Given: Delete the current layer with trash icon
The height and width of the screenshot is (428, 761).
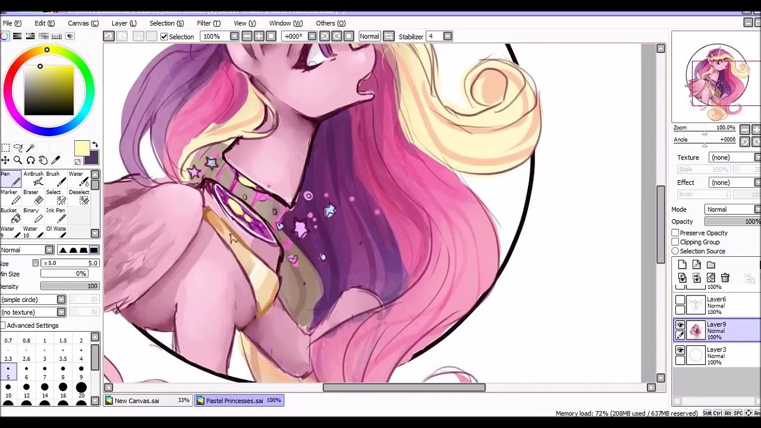Looking at the screenshot, I should point(725,278).
